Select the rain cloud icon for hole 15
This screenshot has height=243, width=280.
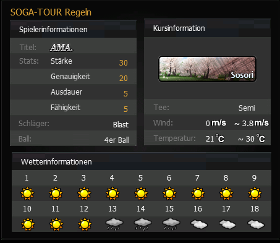tap(171, 224)
